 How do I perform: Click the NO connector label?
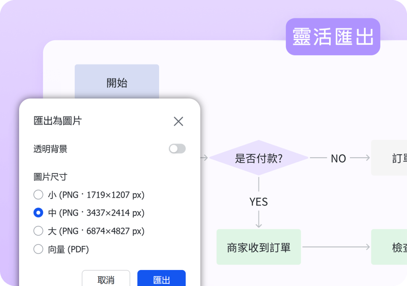(x=339, y=158)
